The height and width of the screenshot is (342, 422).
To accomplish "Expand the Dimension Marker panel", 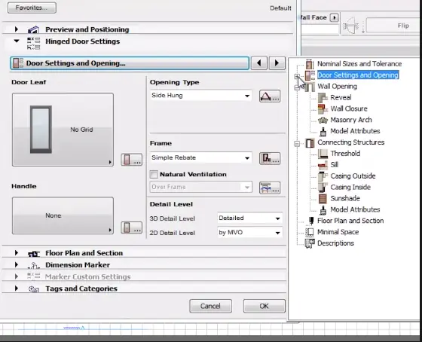I will point(17,264).
